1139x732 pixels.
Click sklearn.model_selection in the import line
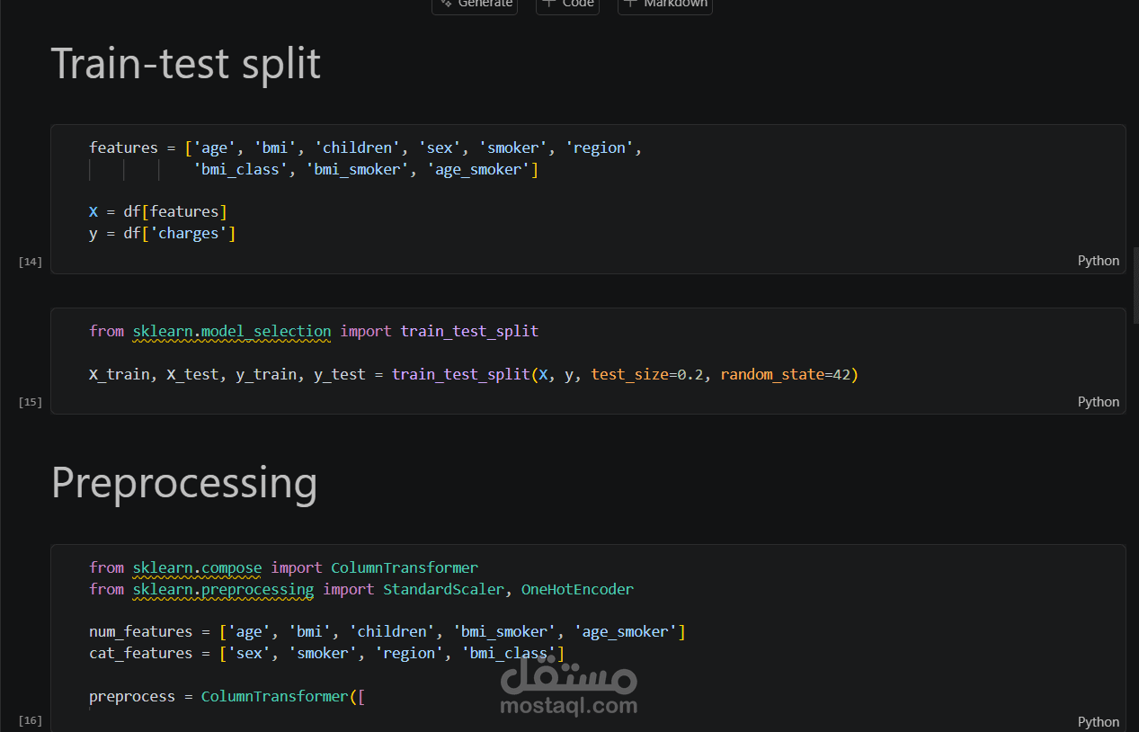point(232,331)
